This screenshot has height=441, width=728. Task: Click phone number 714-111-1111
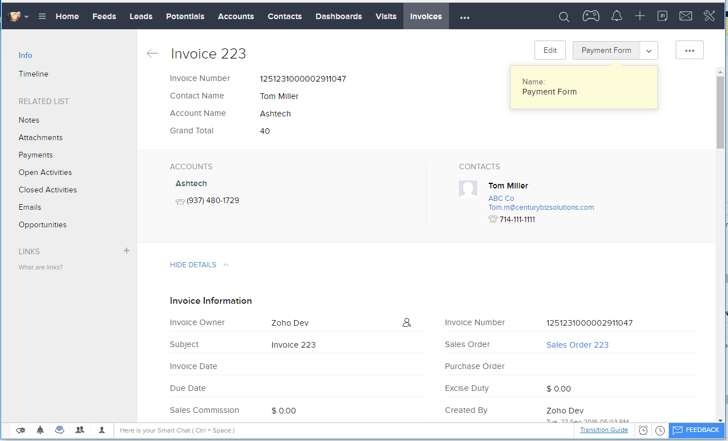pos(517,219)
